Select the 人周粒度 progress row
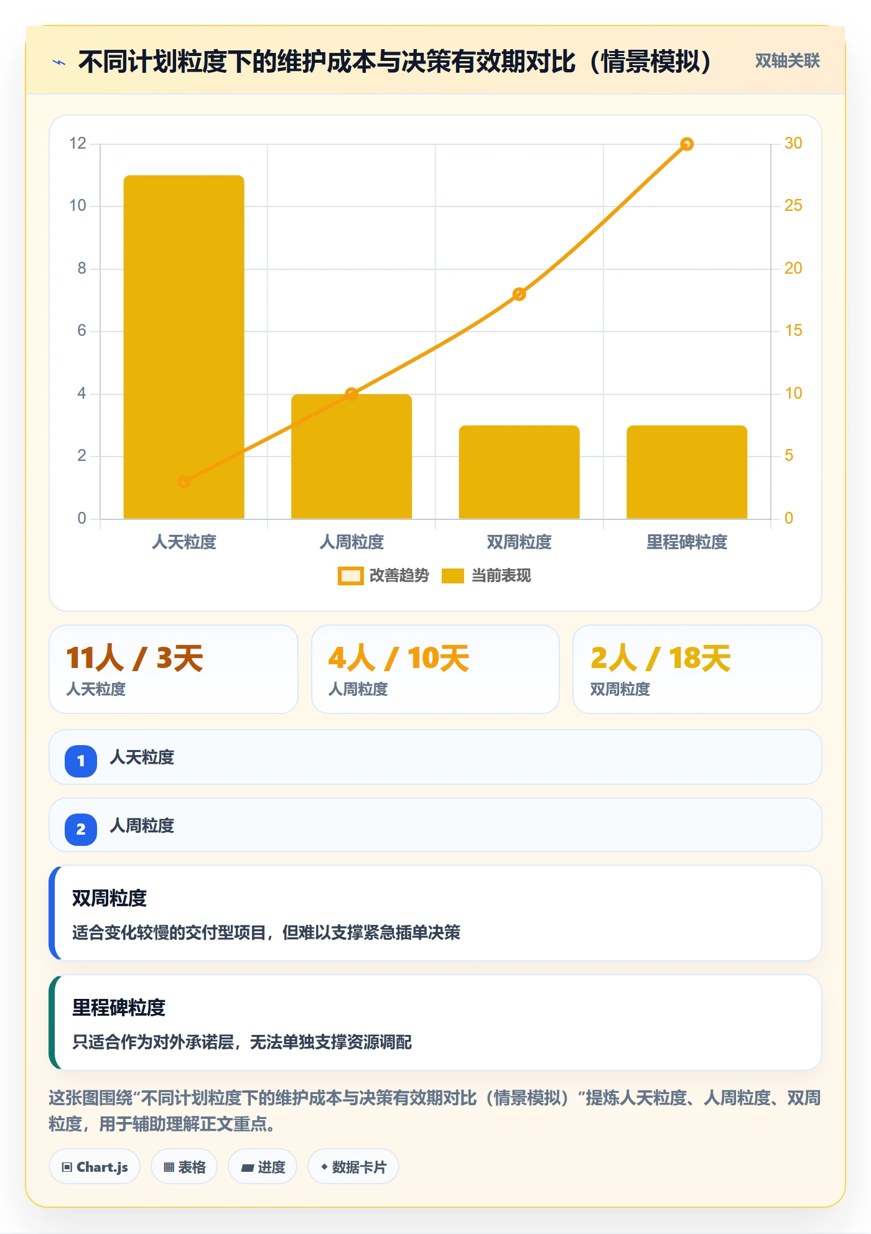Viewport: 871px width, 1234px height. coord(435,825)
